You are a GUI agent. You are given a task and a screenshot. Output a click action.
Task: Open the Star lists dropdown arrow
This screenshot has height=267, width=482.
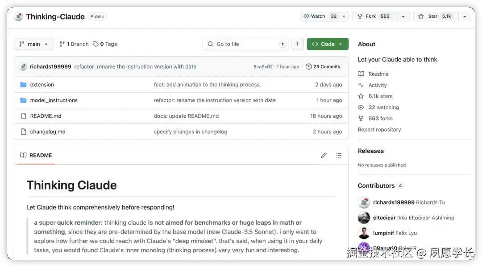[465, 16]
